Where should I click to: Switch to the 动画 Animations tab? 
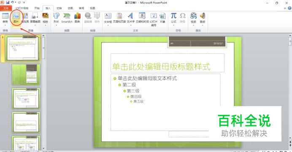pos(70,8)
